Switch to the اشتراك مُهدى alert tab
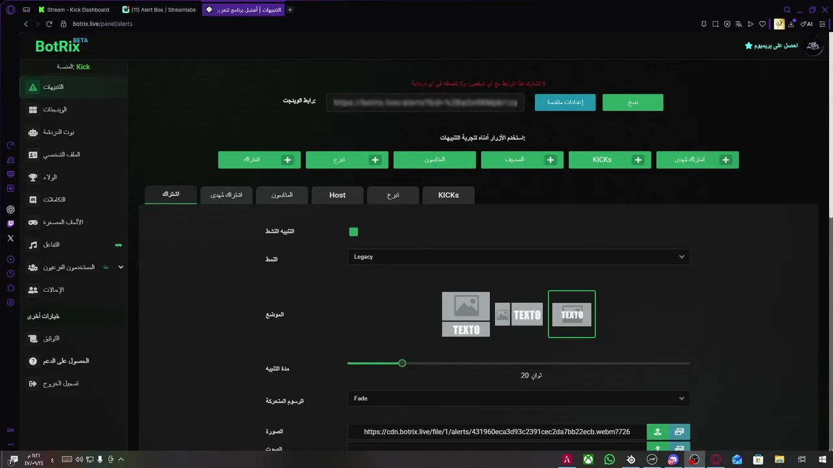 click(x=226, y=195)
